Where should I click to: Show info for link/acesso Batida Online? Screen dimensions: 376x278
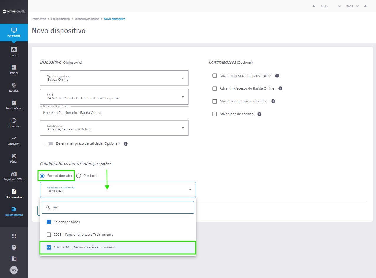[280, 88]
